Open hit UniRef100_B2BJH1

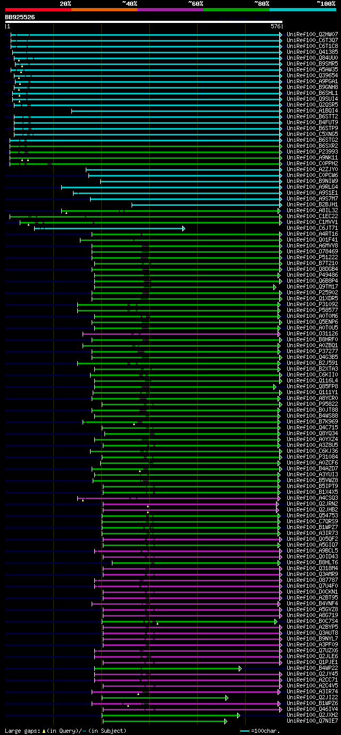coord(312,204)
